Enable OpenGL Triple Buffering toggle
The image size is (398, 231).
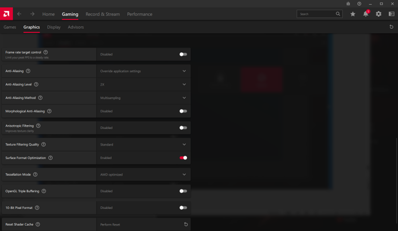click(183, 191)
